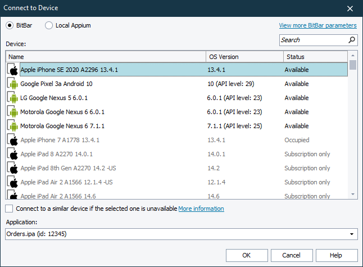The image size is (363, 267).
Task: Select the BitBar radio button
Action: 10,25
